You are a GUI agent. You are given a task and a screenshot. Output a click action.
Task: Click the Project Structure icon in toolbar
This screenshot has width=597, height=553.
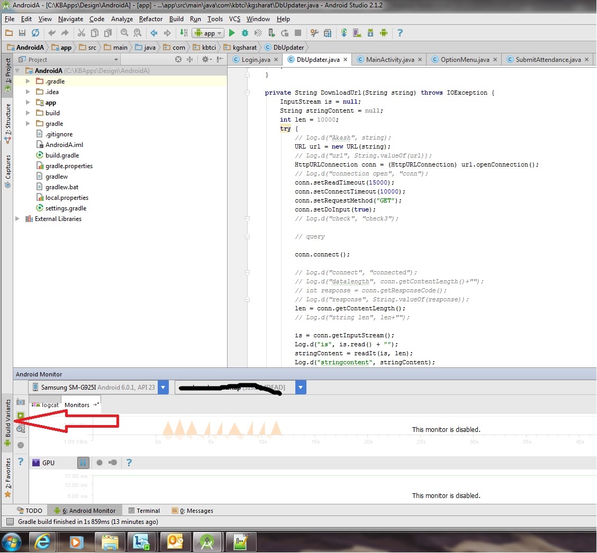point(328,33)
